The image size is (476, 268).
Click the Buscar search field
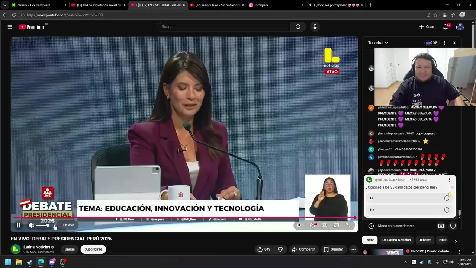224,27
